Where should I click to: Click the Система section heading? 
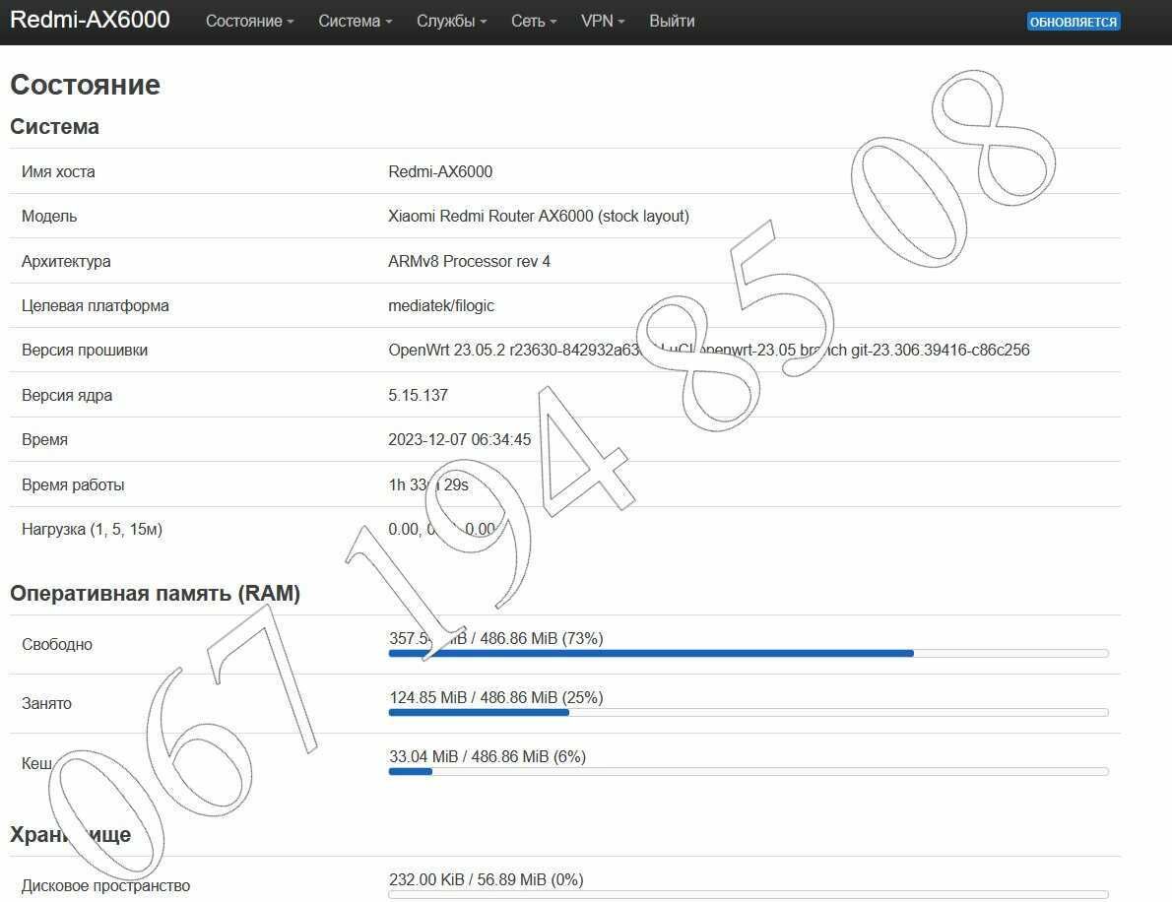point(54,126)
